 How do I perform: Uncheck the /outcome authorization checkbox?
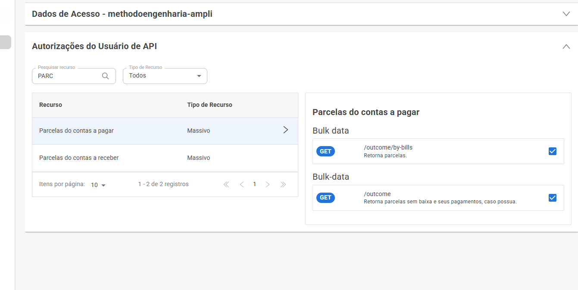pos(553,198)
